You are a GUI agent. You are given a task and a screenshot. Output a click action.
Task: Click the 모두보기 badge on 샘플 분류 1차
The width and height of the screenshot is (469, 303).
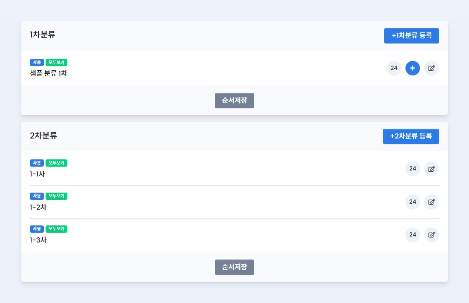pos(57,62)
